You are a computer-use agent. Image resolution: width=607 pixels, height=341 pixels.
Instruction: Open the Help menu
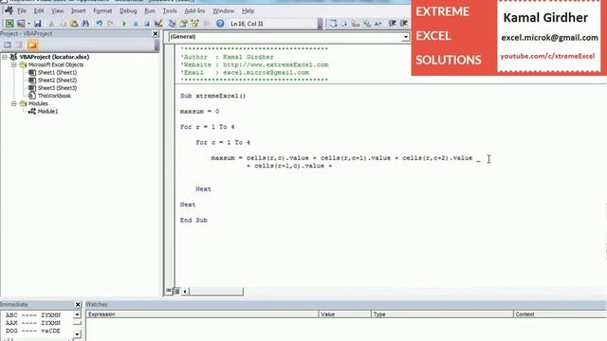click(x=248, y=10)
